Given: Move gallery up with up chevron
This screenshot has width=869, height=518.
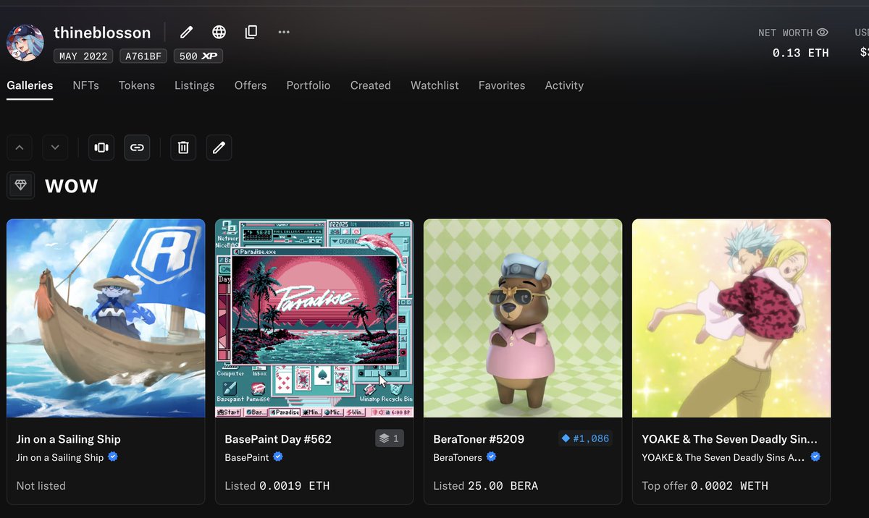Looking at the screenshot, I should click(x=20, y=148).
